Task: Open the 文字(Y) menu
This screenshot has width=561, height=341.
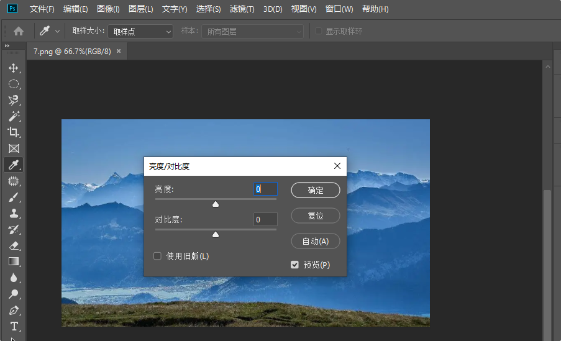Action: (175, 9)
